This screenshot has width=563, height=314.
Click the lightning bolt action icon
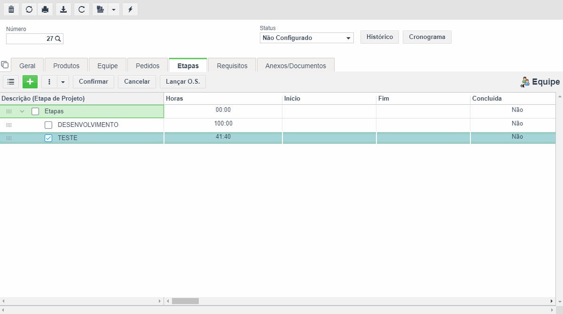tap(130, 9)
